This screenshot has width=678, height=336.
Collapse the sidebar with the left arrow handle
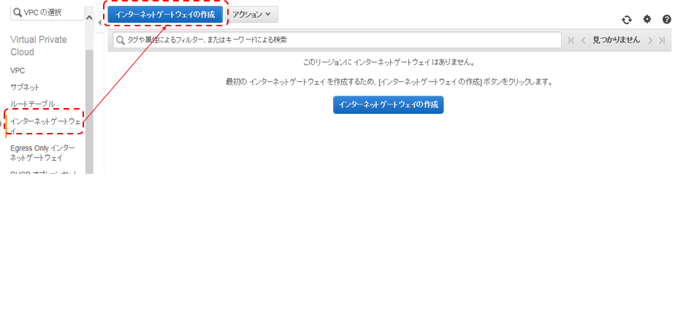tap(100, 23)
